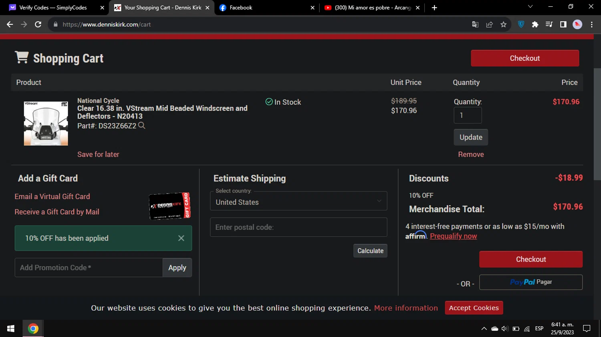Screen dimensions: 601x337
Task: Dismiss the 10% OFF applied message
Action: click(181, 238)
